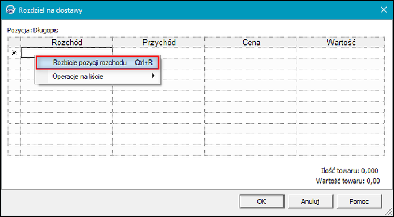
Task: Click the Anuluj button
Action: 310,201
